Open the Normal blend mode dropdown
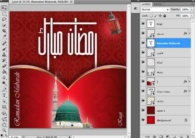This screenshot has height=138, width=195. click(155, 10)
